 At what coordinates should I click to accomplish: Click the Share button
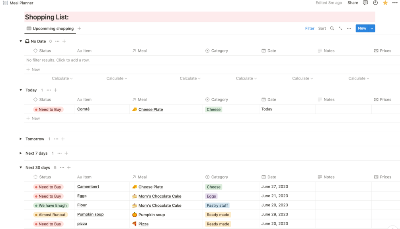tap(353, 3)
